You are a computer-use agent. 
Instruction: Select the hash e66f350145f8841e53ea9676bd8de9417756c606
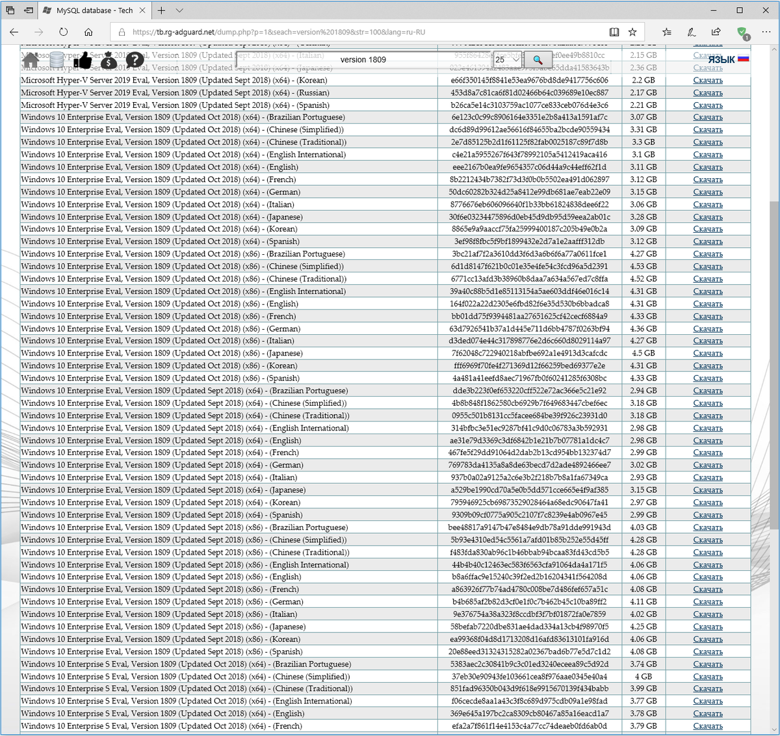click(x=529, y=81)
